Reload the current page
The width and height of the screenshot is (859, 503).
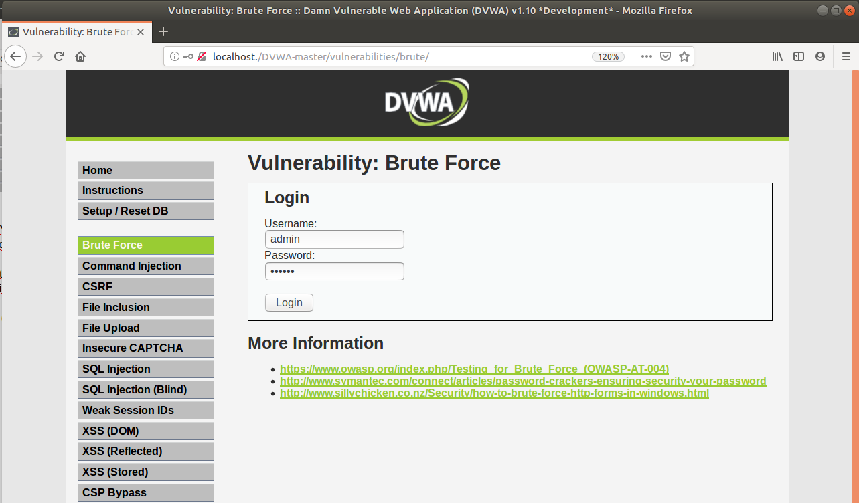coord(59,56)
